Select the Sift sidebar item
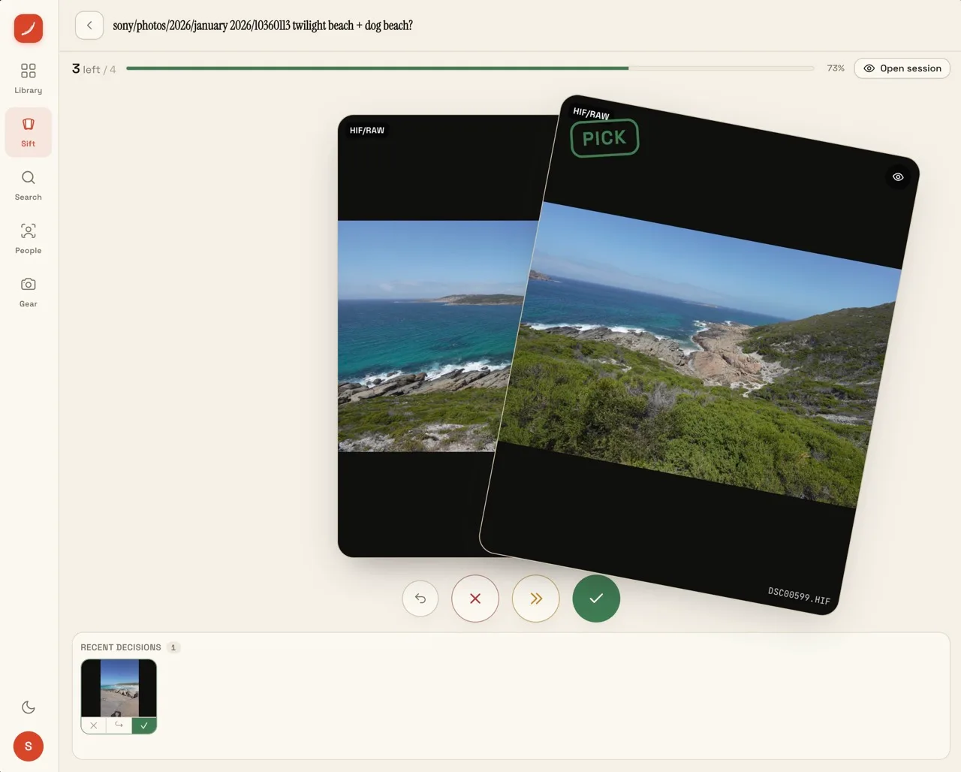Image resolution: width=961 pixels, height=772 pixels. tap(28, 132)
